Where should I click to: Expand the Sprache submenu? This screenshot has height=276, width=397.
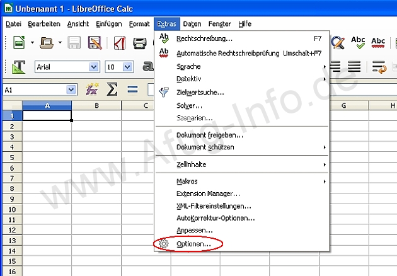242,66
